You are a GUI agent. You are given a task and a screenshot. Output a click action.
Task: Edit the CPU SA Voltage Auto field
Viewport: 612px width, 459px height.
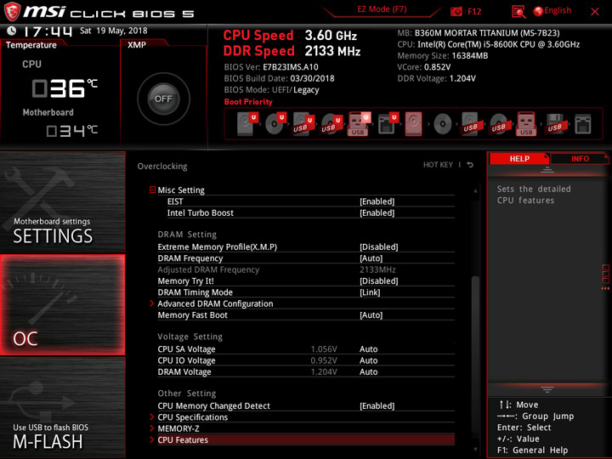click(x=368, y=349)
